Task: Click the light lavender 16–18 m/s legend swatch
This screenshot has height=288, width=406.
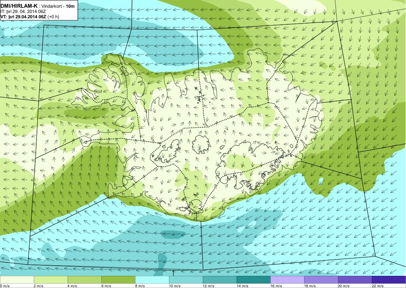Action: pyautogui.click(x=287, y=280)
